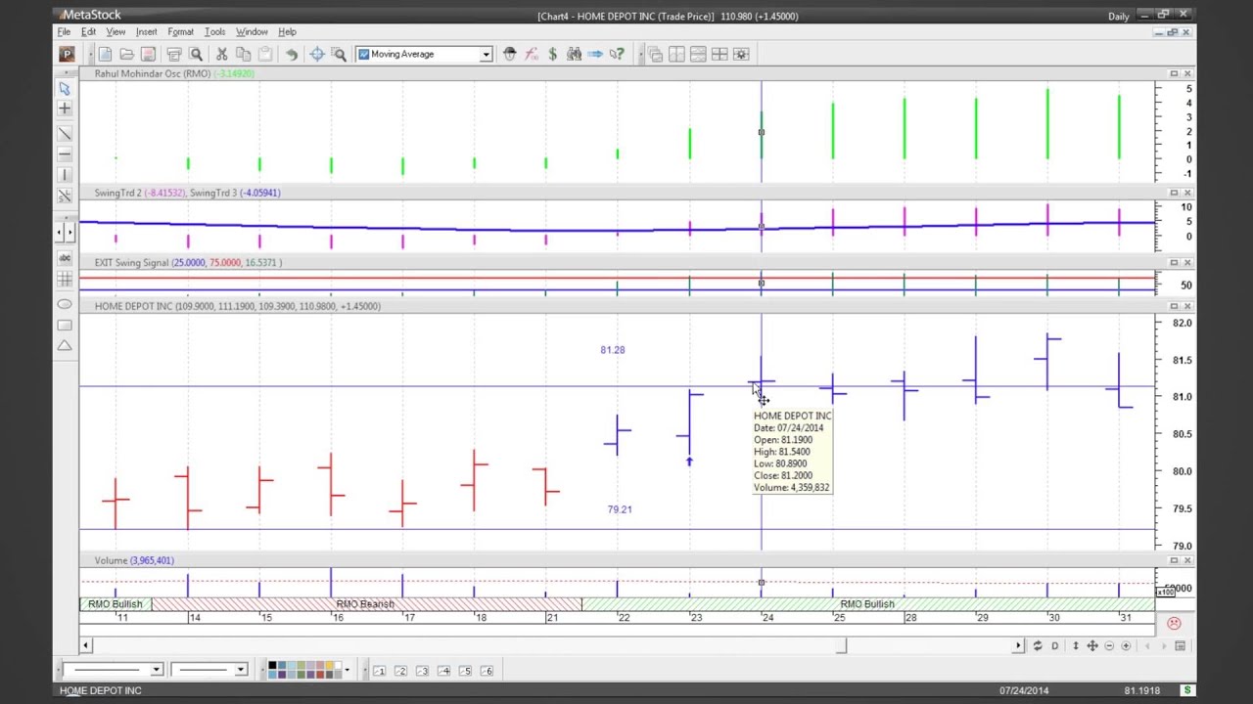The height and width of the screenshot is (704, 1253).
Task: Open the Expert Advisor hat icon
Action: (x=509, y=54)
